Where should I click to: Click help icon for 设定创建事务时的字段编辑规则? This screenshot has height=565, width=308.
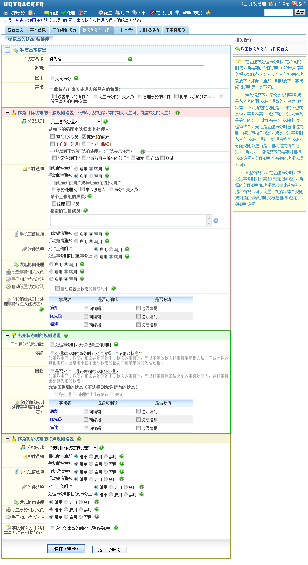[x=116, y=528]
